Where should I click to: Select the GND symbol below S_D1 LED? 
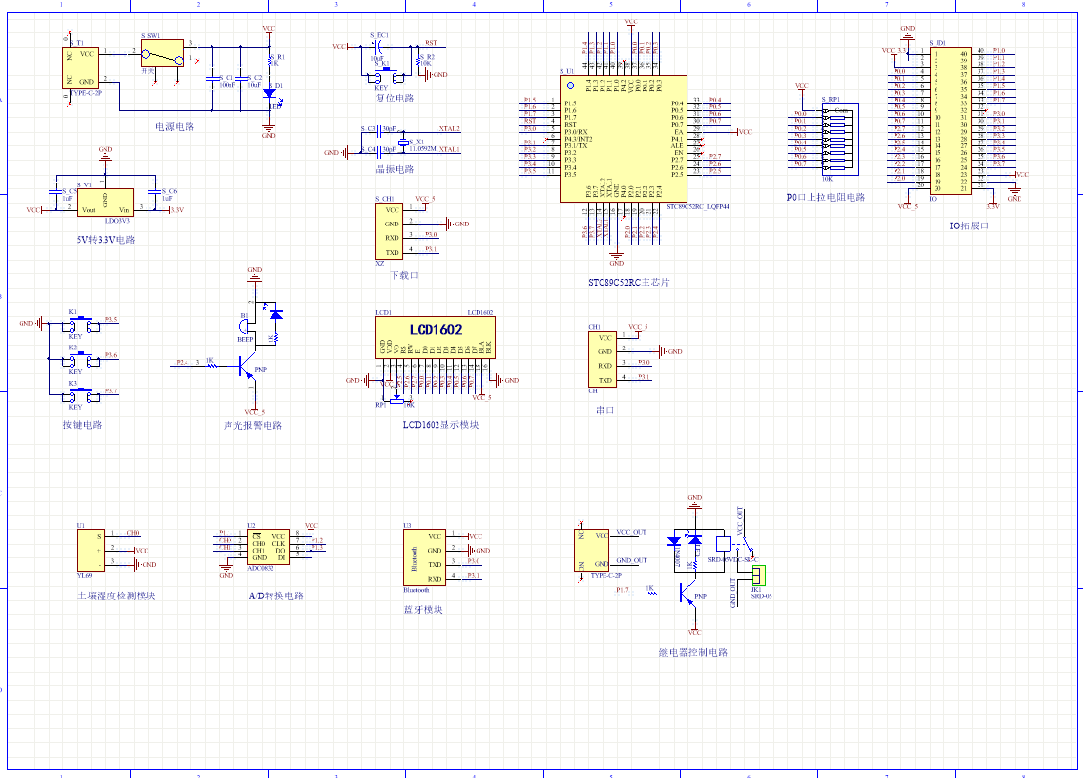[269, 130]
